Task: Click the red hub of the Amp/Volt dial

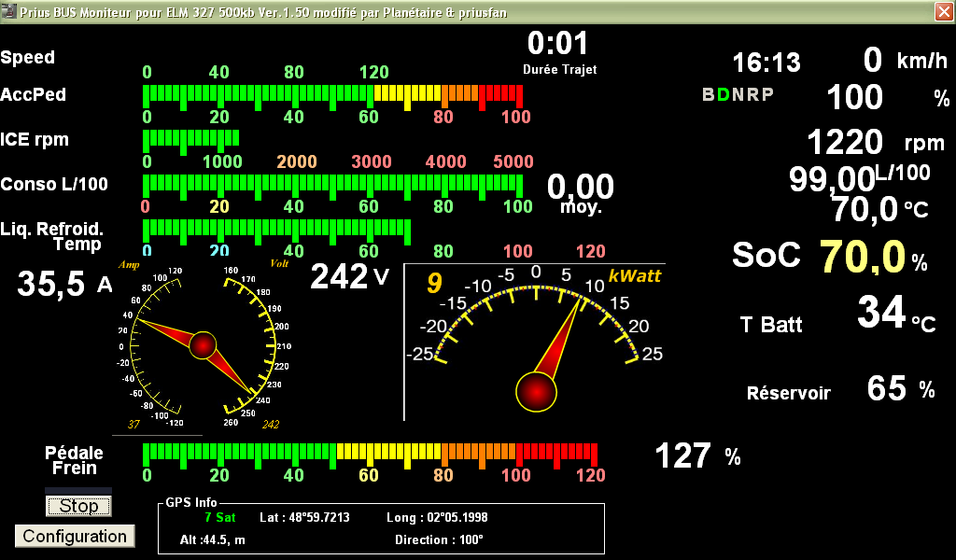Action: tap(203, 345)
